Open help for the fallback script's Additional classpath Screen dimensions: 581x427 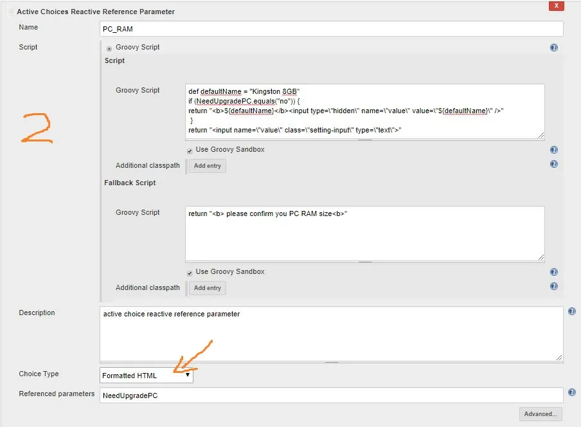pyautogui.click(x=553, y=286)
